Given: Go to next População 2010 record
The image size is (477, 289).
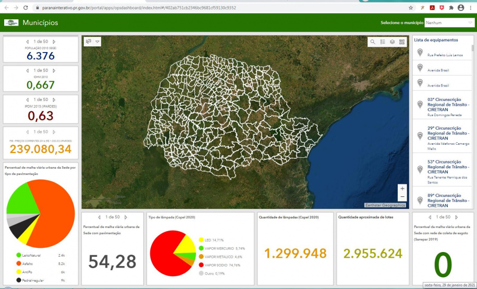Looking at the screenshot, I should click(54, 42).
